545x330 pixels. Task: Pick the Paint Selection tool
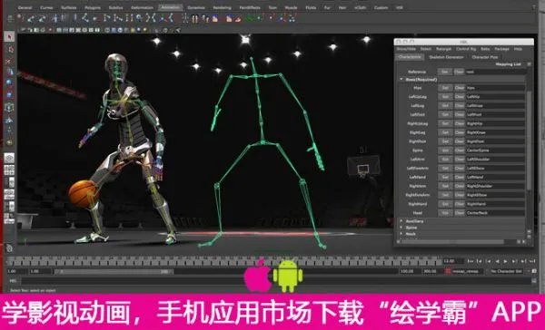point(10,61)
